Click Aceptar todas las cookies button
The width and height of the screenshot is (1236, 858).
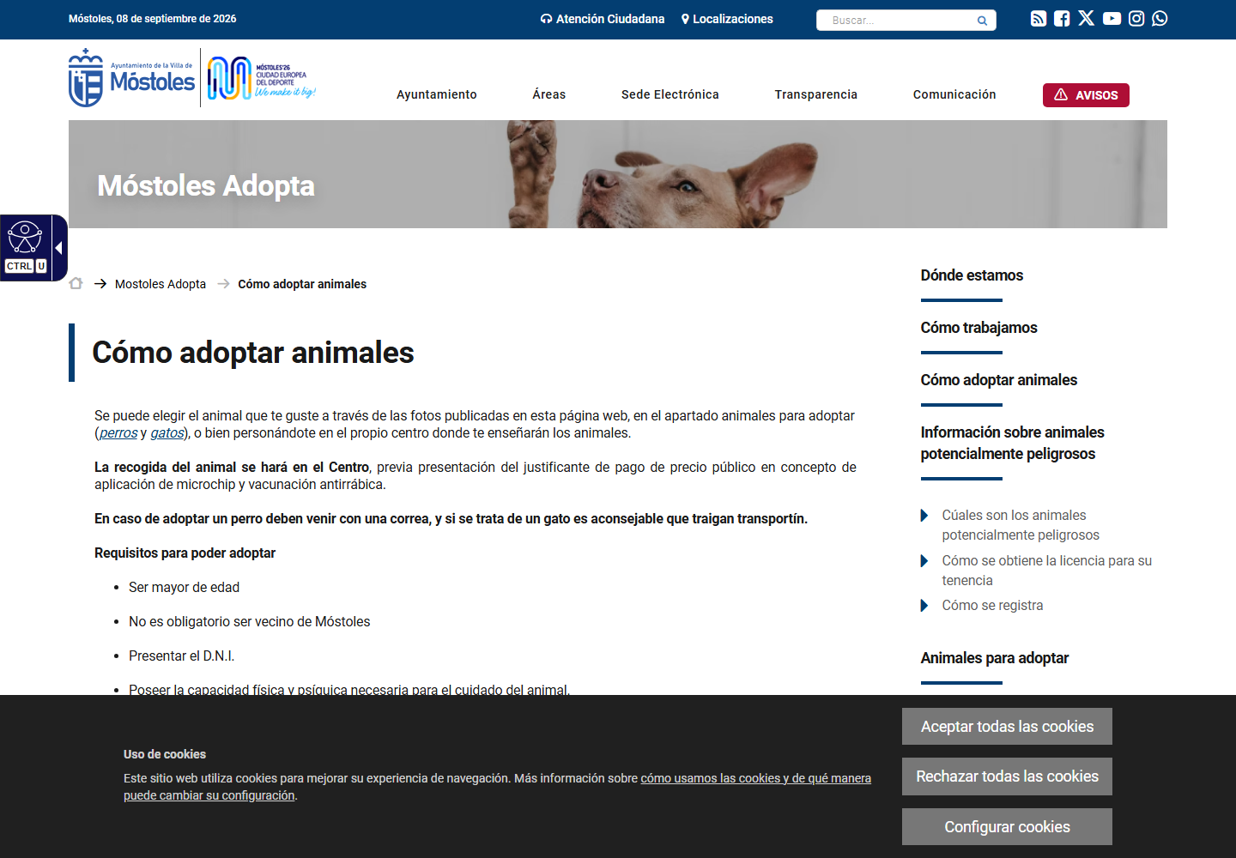click(x=1007, y=727)
